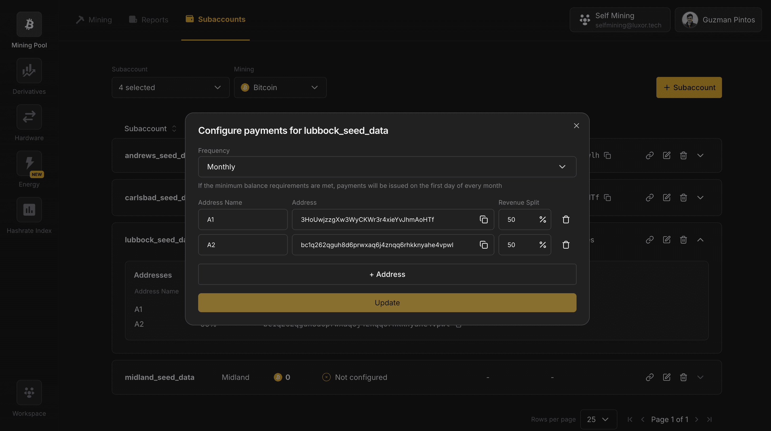Viewport: 771px width, 431px height.
Task: Open the Frequency dropdown showing Monthly
Action: coord(387,167)
